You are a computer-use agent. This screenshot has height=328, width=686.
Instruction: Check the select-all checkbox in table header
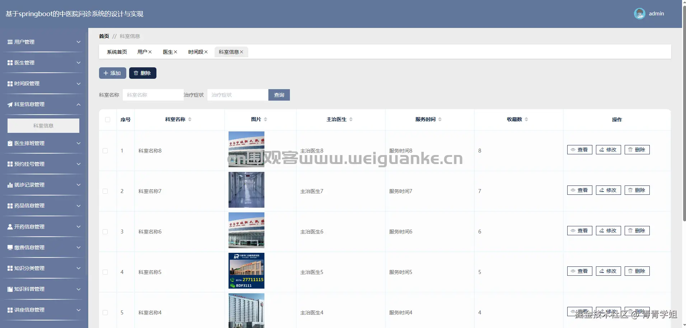pos(107,119)
